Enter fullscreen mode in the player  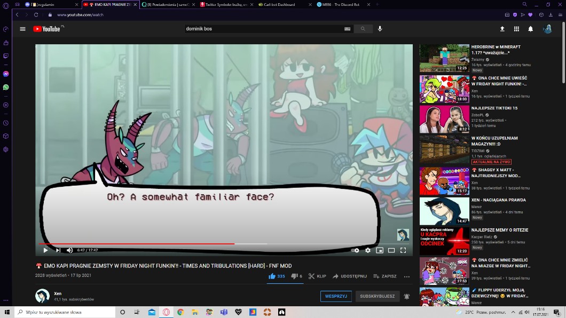pos(403,250)
